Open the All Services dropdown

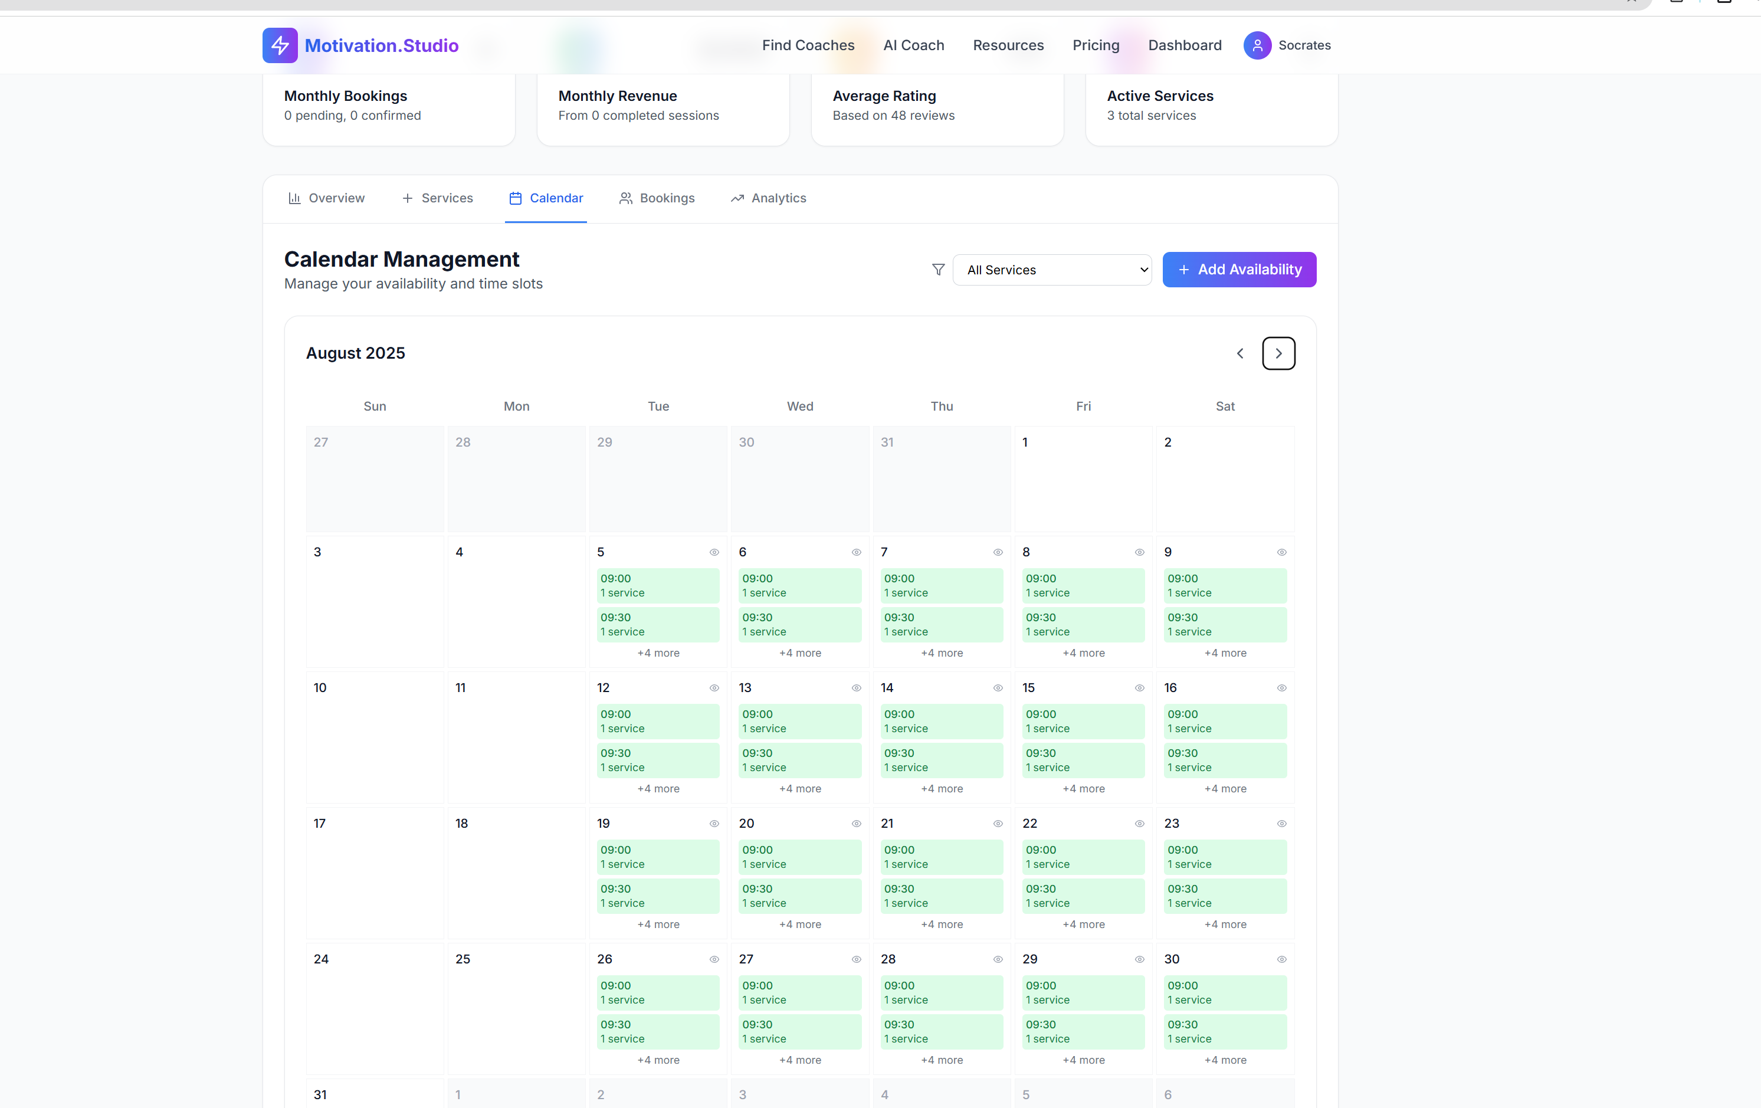coord(1052,270)
